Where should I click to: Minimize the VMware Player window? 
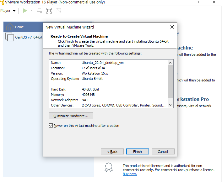184,2
